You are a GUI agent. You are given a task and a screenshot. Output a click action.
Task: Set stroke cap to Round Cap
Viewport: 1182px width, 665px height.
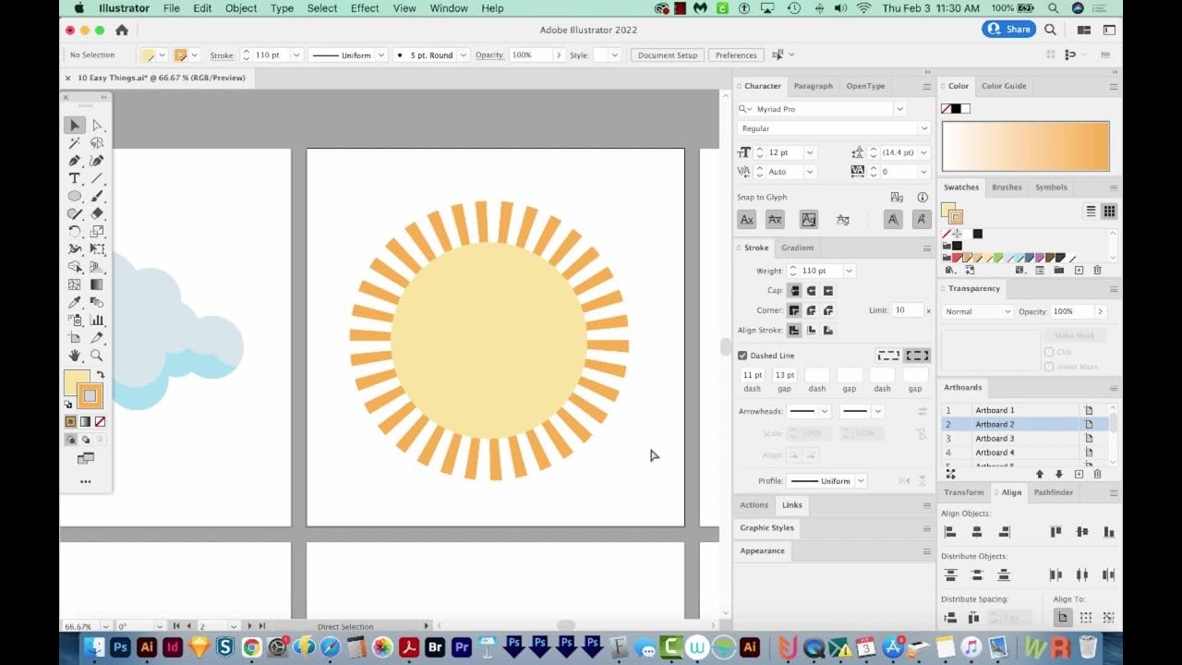[811, 291]
